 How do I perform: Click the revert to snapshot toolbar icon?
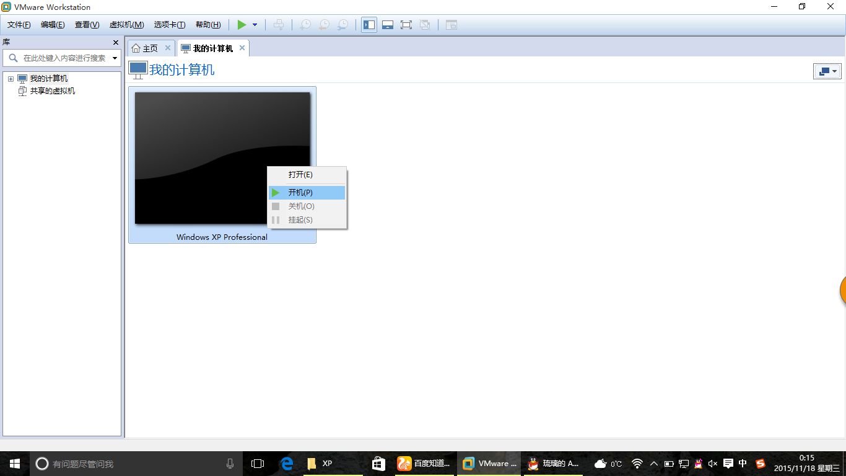click(324, 25)
